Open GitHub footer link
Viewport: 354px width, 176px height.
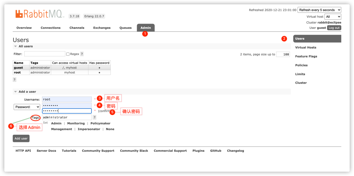(216, 151)
